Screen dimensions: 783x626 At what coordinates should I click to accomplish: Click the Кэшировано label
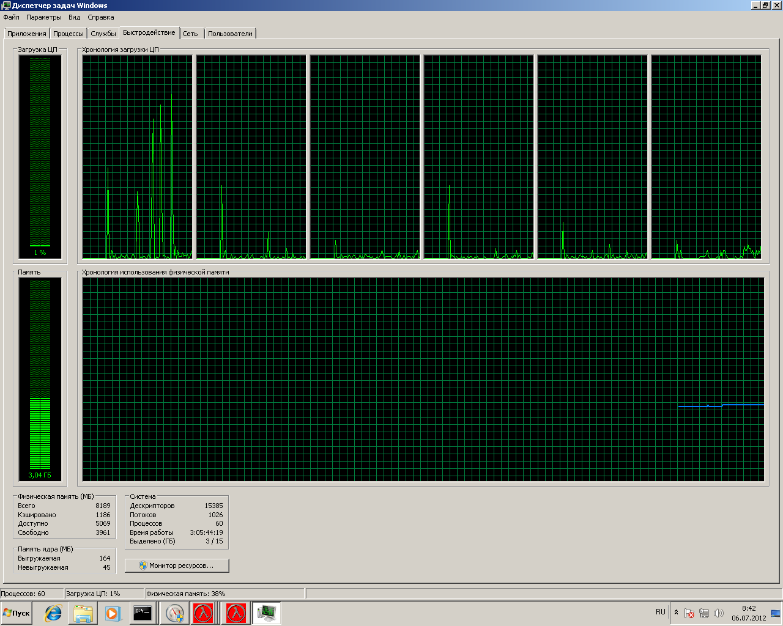tap(37, 515)
